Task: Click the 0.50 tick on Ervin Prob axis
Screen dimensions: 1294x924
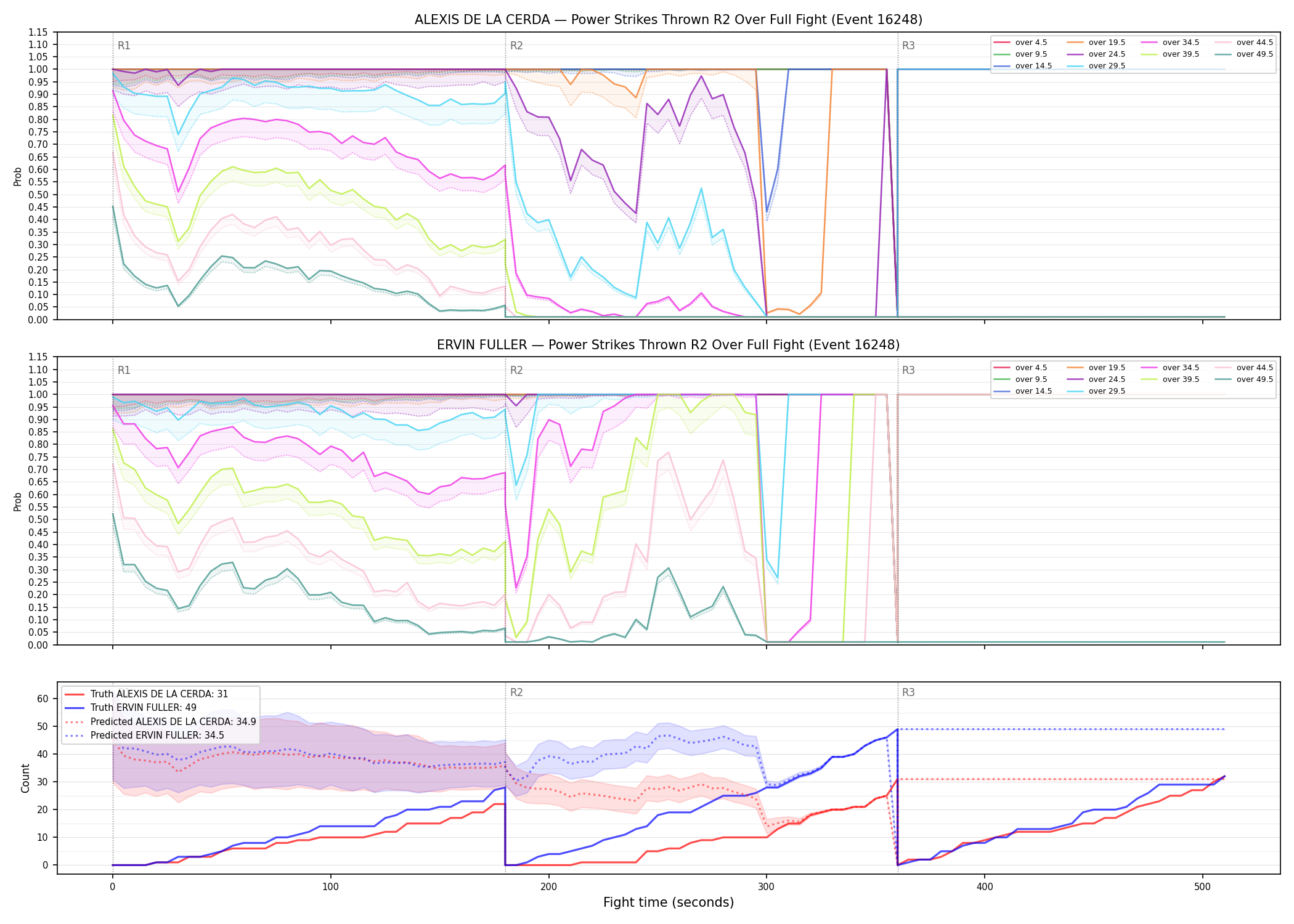Action: 38,520
